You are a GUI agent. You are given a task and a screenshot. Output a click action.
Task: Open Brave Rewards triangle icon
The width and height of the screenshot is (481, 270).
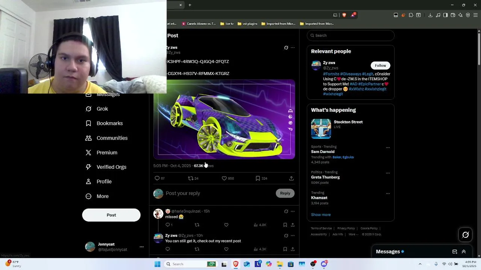(x=353, y=15)
